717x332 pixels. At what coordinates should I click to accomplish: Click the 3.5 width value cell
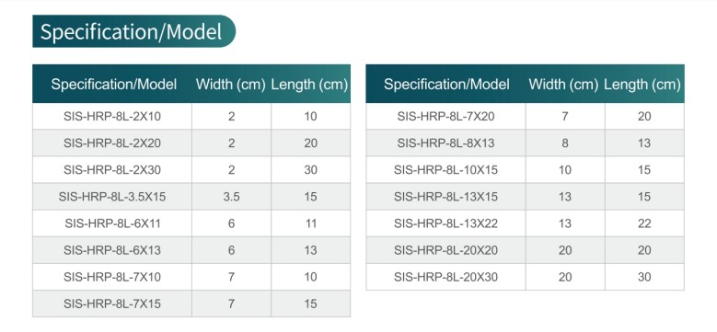click(x=231, y=197)
